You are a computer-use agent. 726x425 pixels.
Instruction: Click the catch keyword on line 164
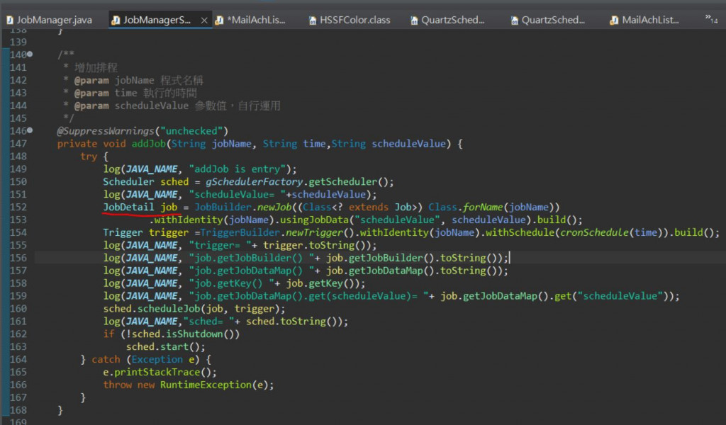pyautogui.click(x=106, y=359)
